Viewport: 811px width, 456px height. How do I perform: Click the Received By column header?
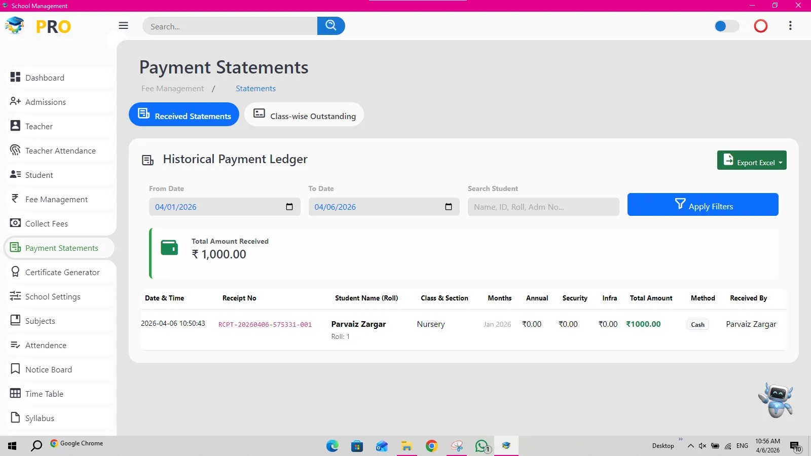(x=748, y=298)
